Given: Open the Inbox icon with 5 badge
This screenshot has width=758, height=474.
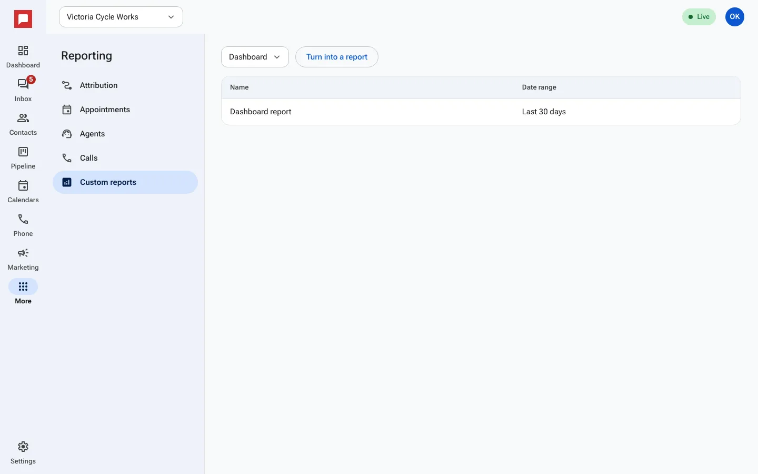Looking at the screenshot, I should 23,84.
